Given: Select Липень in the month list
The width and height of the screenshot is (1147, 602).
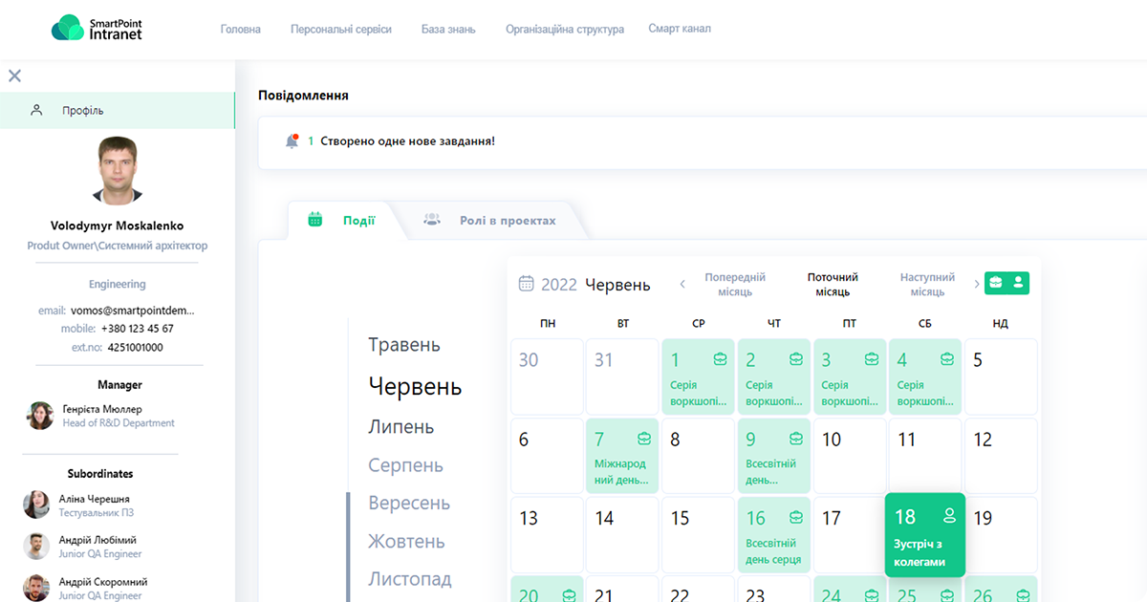Looking at the screenshot, I should tap(401, 427).
